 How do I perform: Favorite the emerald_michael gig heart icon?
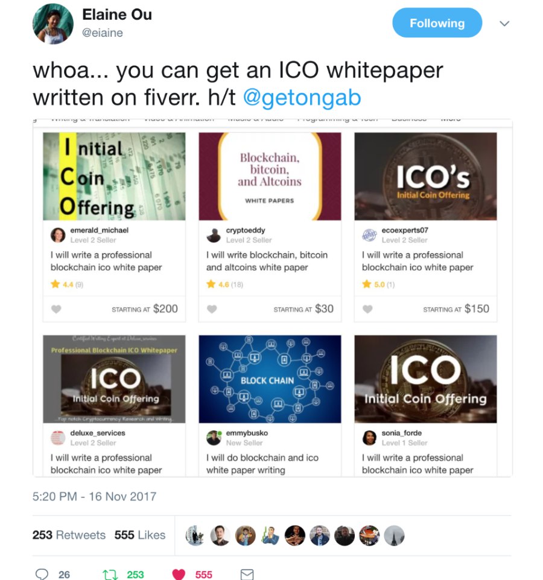pyautogui.click(x=56, y=309)
